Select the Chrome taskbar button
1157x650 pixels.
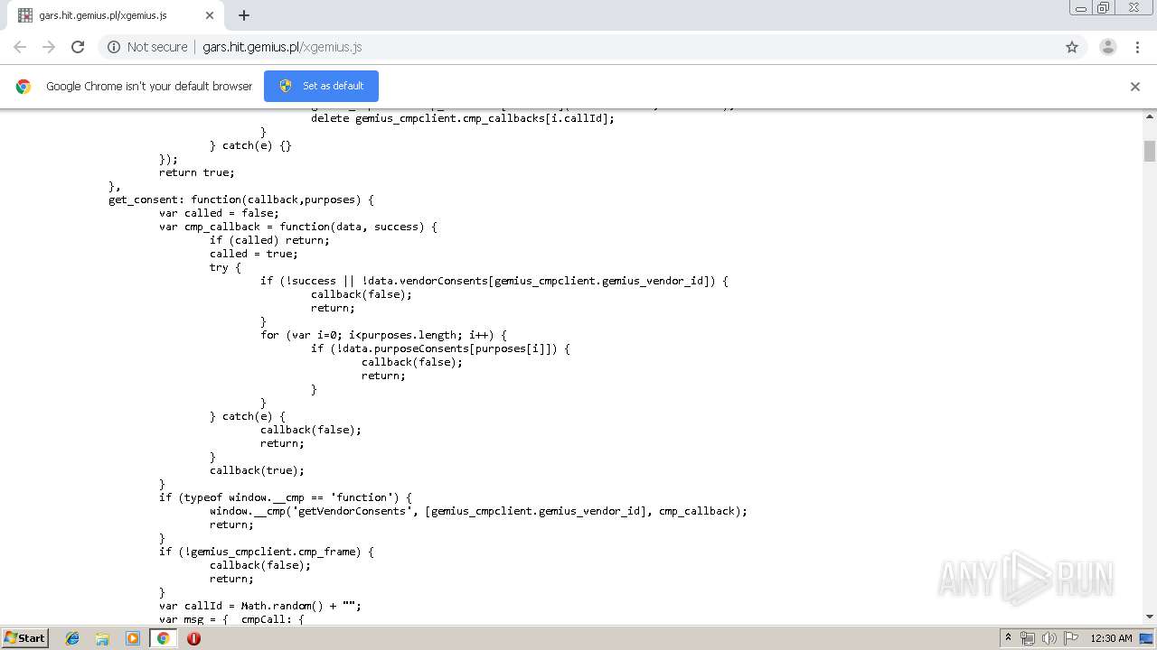click(163, 638)
